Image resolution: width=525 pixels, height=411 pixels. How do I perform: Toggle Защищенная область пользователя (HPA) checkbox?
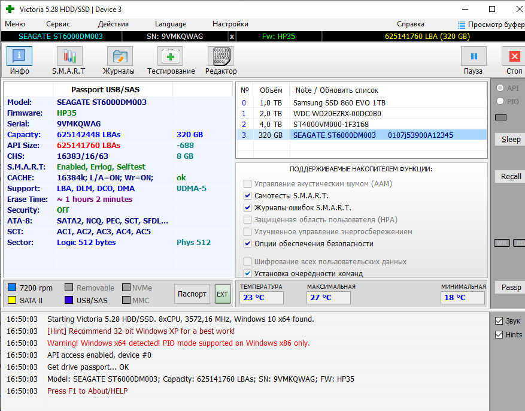point(247,219)
